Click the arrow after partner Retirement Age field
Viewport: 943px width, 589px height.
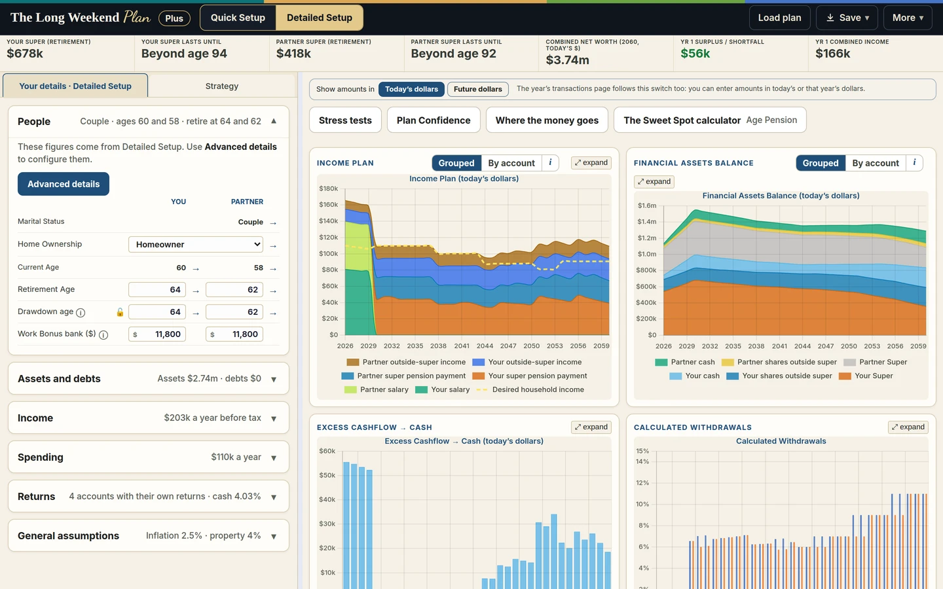[x=273, y=291]
